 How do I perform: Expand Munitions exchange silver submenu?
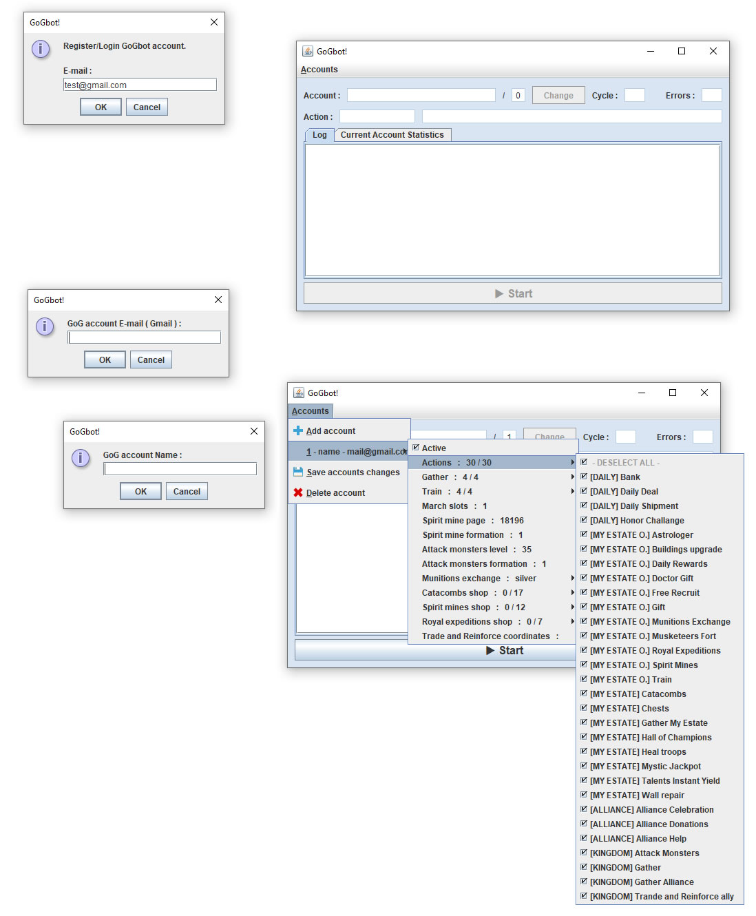coord(492,578)
